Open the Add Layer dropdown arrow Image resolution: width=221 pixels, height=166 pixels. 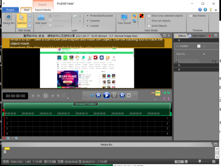click(41, 26)
